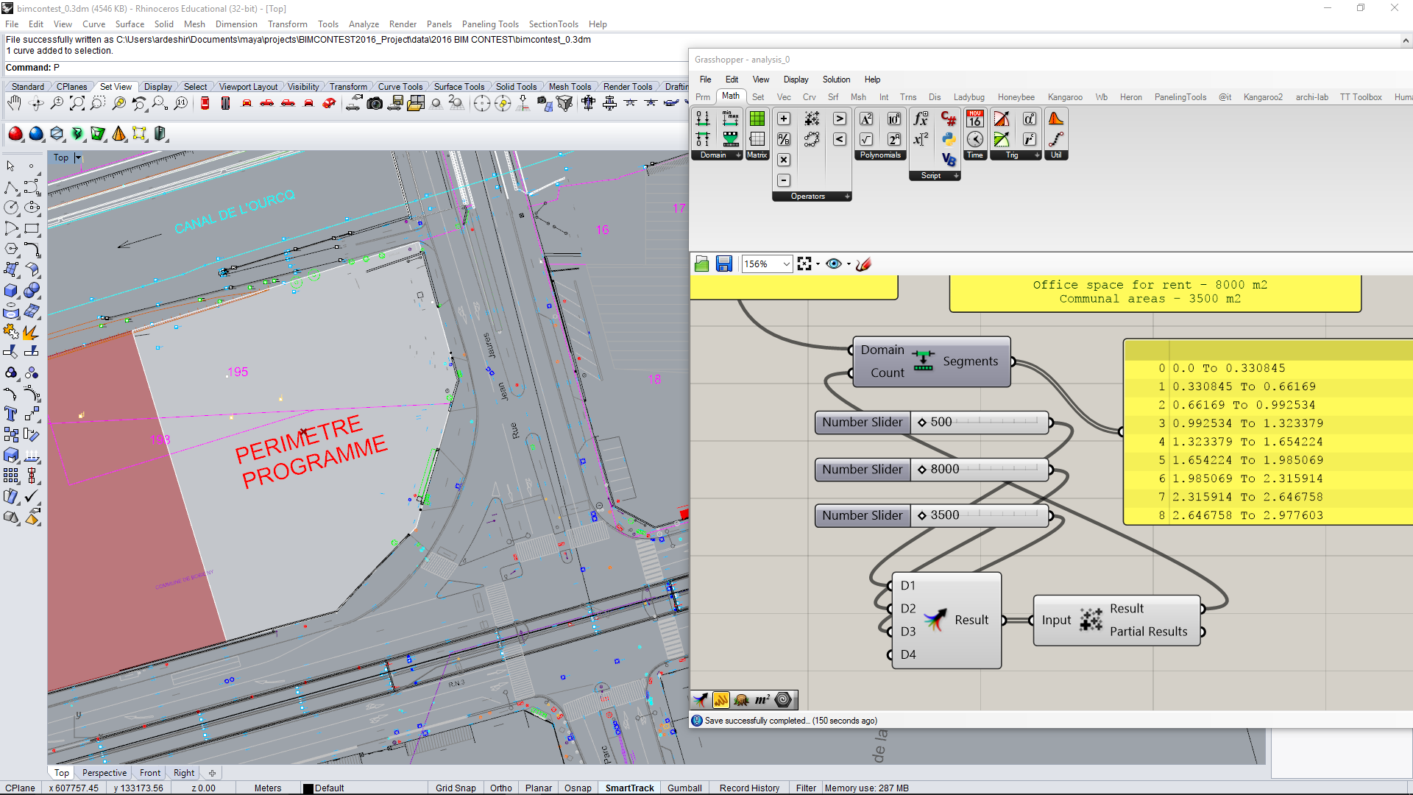Switch to the Kangaroo component tab
Screen dimensions: 1413x795
tap(1064, 97)
